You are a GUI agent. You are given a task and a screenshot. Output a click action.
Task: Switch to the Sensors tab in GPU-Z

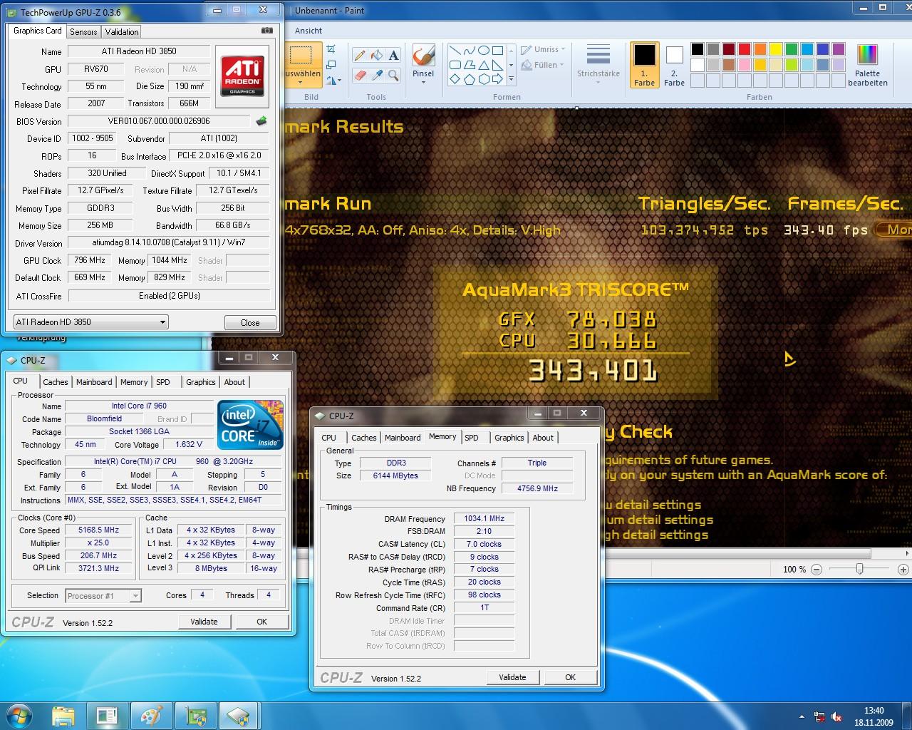[x=83, y=32]
